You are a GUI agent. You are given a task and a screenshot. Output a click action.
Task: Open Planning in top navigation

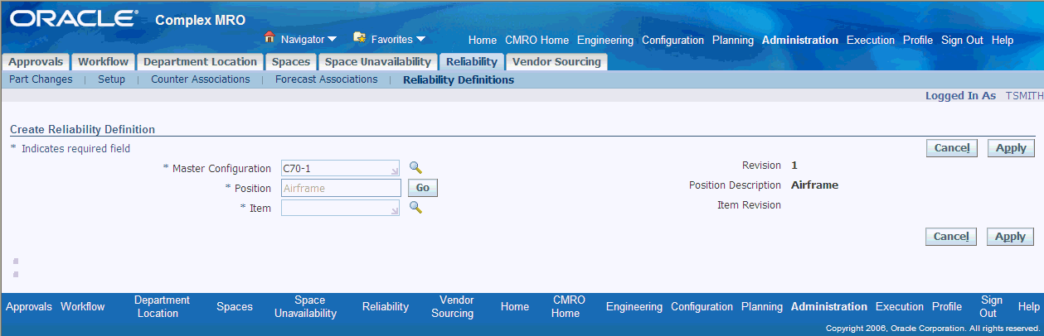[733, 40]
